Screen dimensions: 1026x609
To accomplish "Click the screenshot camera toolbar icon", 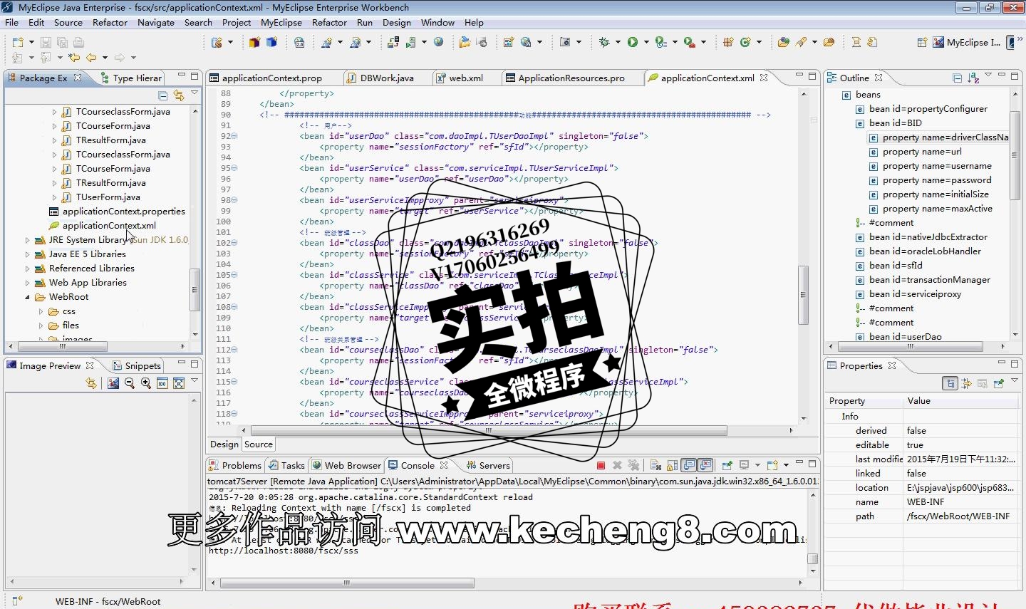I will [565, 43].
